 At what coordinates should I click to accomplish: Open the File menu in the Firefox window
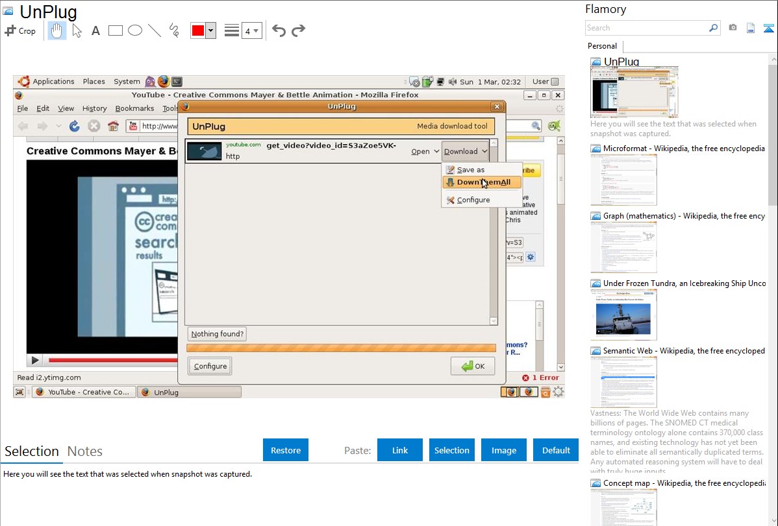point(23,108)
